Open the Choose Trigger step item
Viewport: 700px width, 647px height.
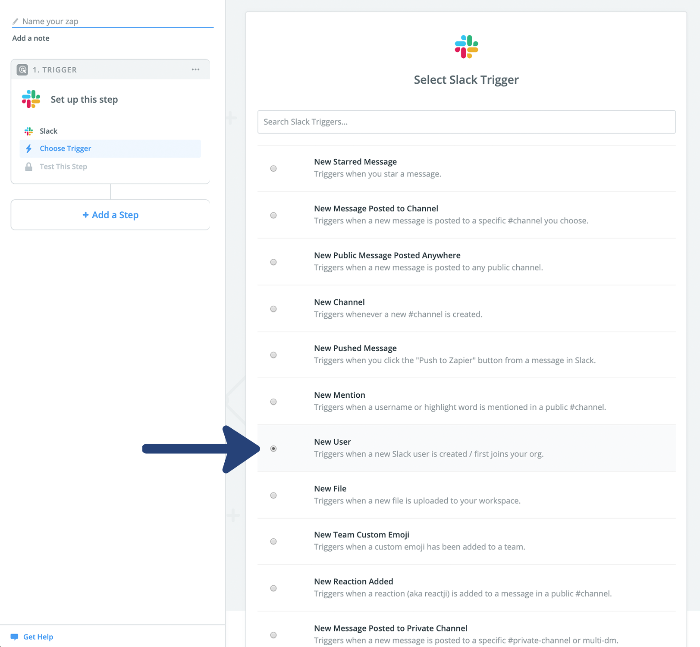pos(110,149)
